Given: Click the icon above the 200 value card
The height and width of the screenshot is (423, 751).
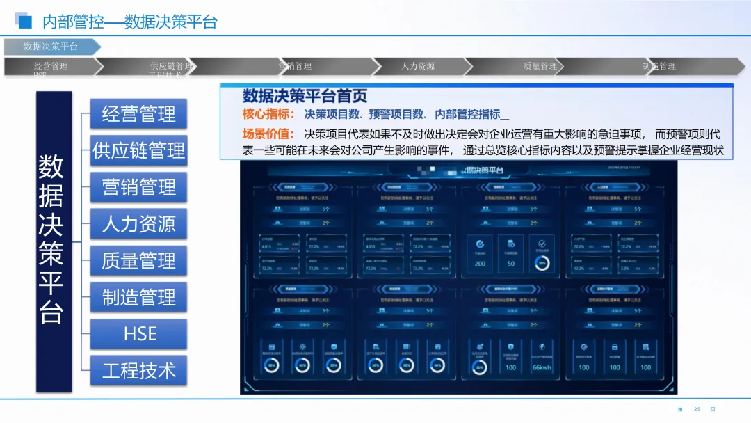Looking at the screenshot, I should pos(480,244).
